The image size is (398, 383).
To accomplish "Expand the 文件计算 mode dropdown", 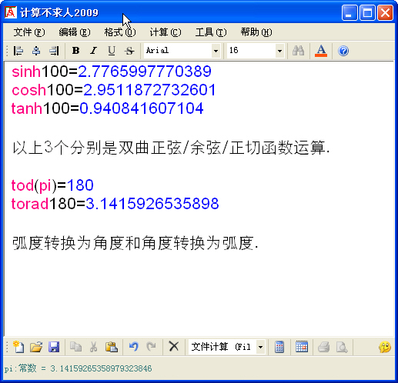I will tap(260, 347).
